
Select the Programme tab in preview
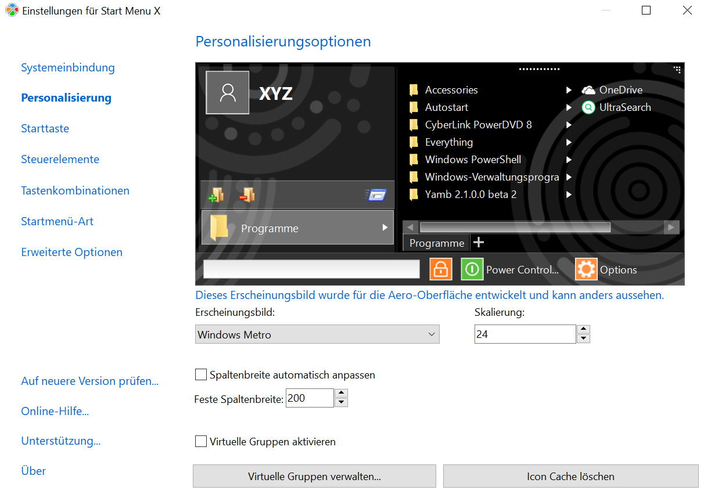[436, 243]
